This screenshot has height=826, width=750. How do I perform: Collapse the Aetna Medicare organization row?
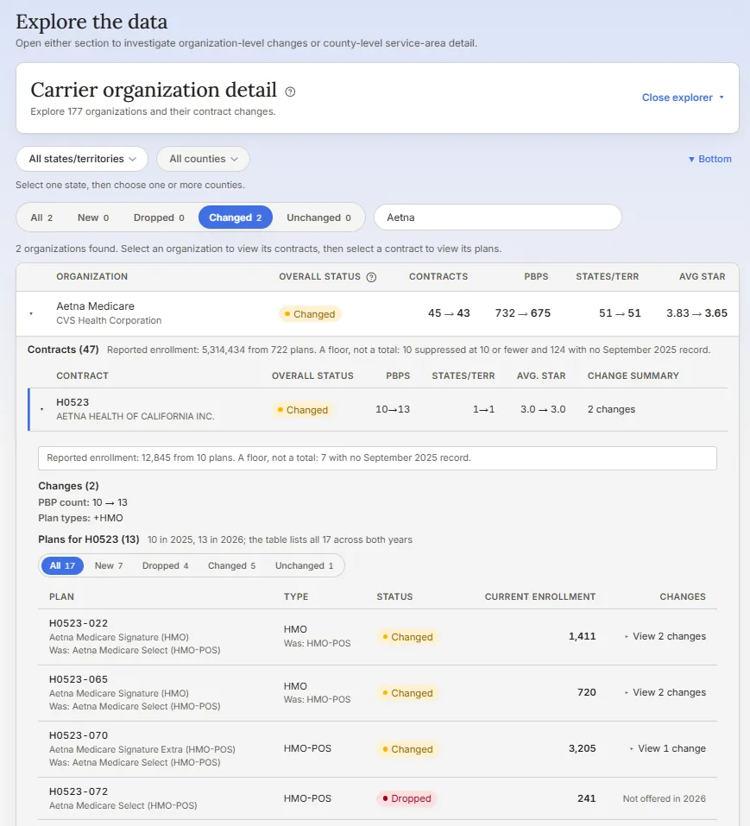pyautogui.click(x=31, y=313)
